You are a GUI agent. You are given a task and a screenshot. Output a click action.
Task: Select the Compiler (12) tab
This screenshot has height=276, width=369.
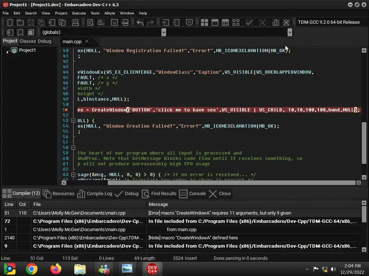click(21, 193)
